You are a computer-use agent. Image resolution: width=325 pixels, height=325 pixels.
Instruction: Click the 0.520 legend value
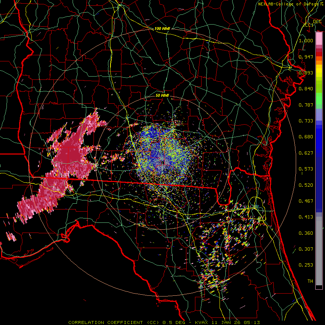point(306,185)
